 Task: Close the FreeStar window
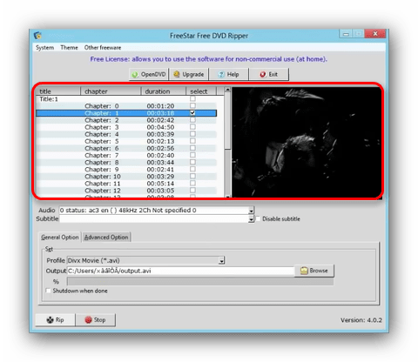pos(375,34)
